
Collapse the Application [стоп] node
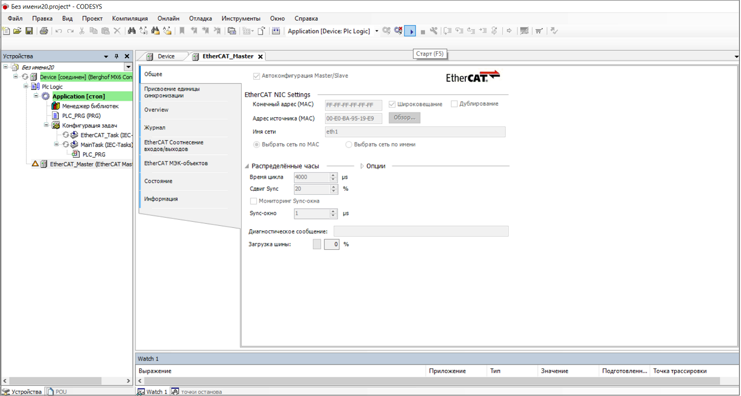tap(36, 96)
